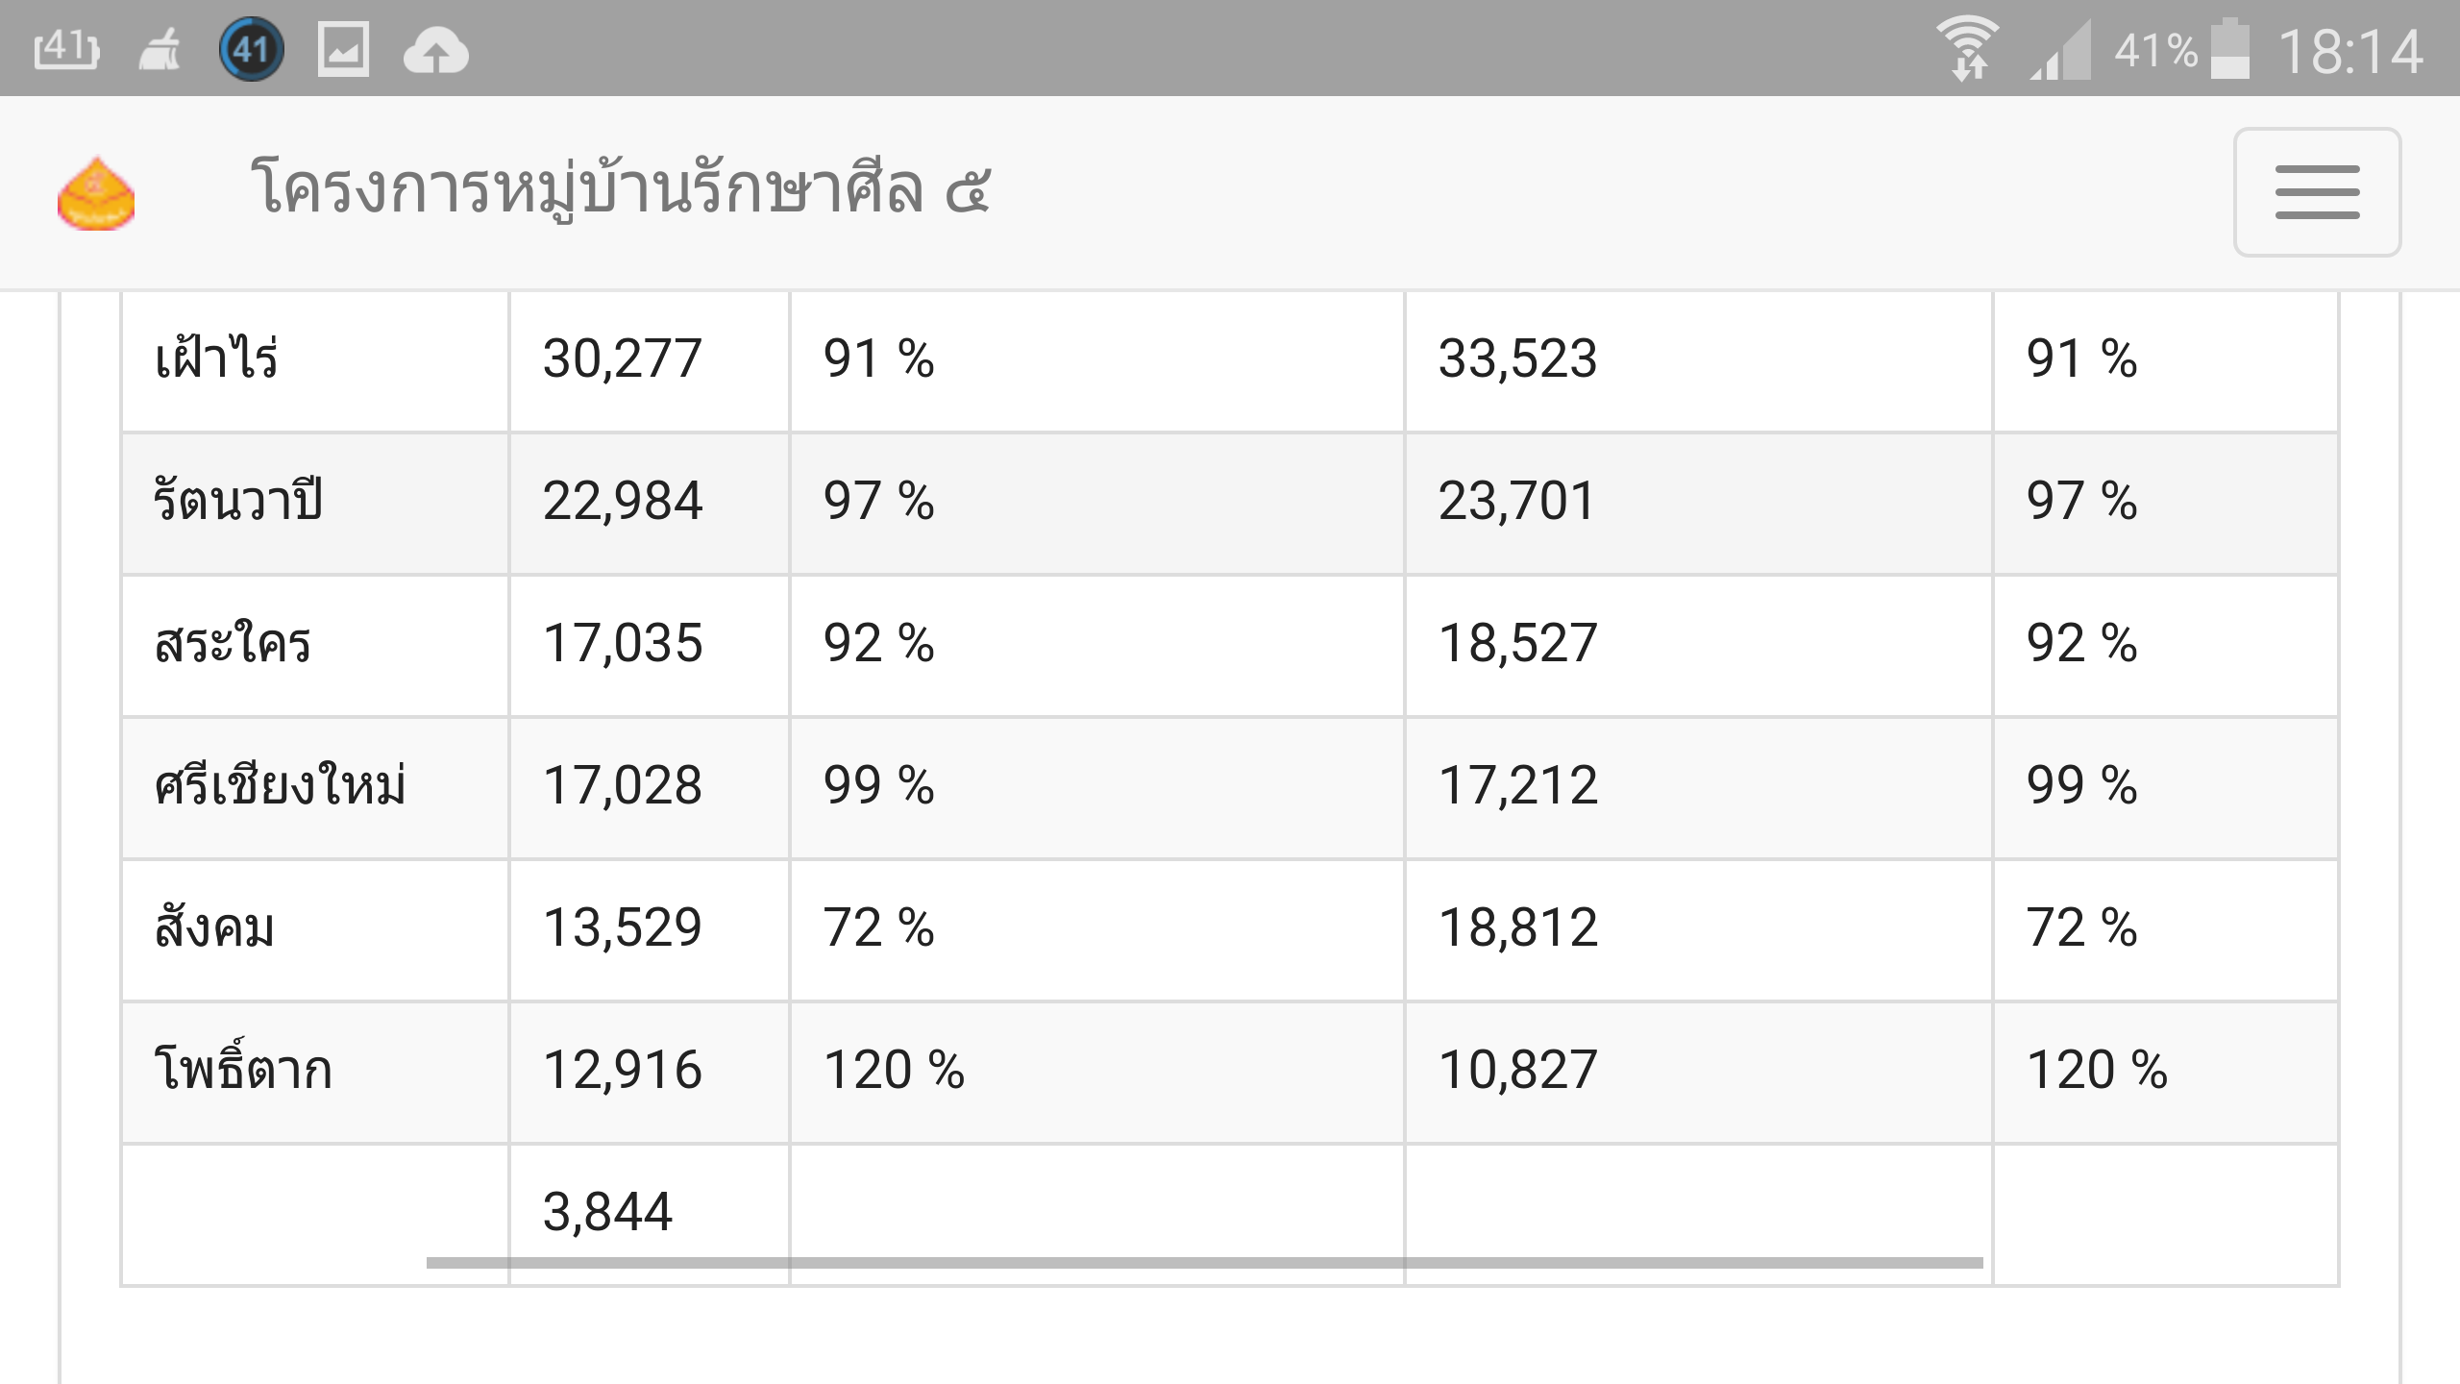Image resolution: width=2460 pixels, height=1384 pixels.
Task: Tap the cleaner broom notification icon
Action: [x=160, y=50]
